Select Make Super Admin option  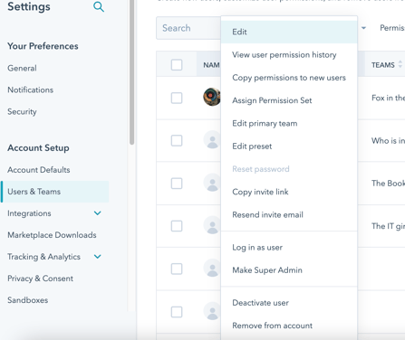[267, 270]
